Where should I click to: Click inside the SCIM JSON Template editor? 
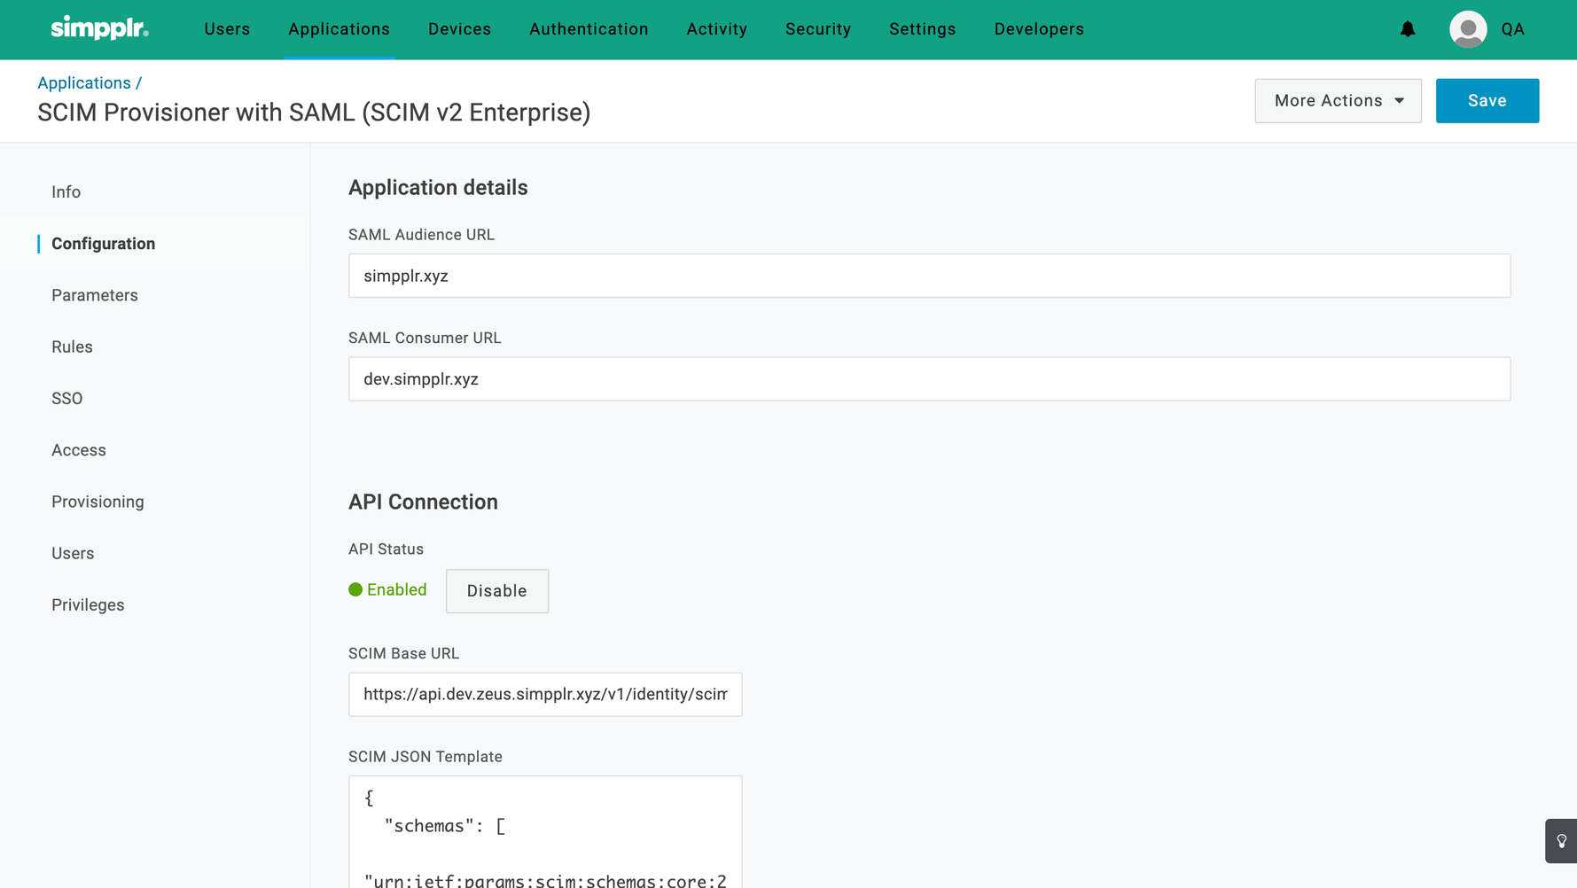pyautogui.click(x=544, y=833)
